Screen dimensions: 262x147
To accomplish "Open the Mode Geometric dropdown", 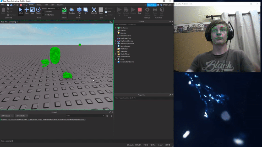I will 53,8.
